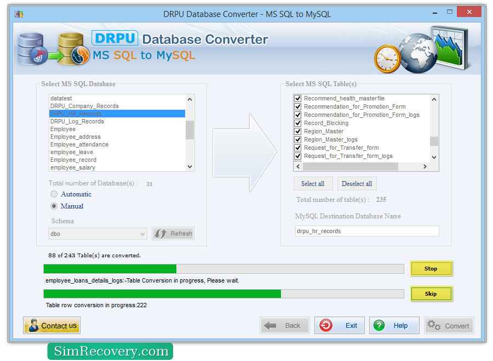Uncheck Recommendation_for_Promotion_Form checkbox
This screenshot has width=493, height=361.
pos(298,106)
